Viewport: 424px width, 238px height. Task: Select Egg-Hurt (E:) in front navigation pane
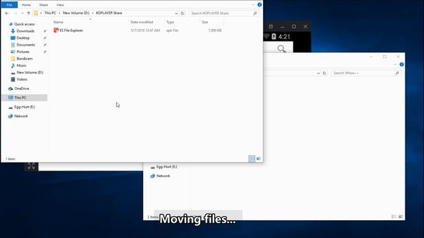pos(25,107)
